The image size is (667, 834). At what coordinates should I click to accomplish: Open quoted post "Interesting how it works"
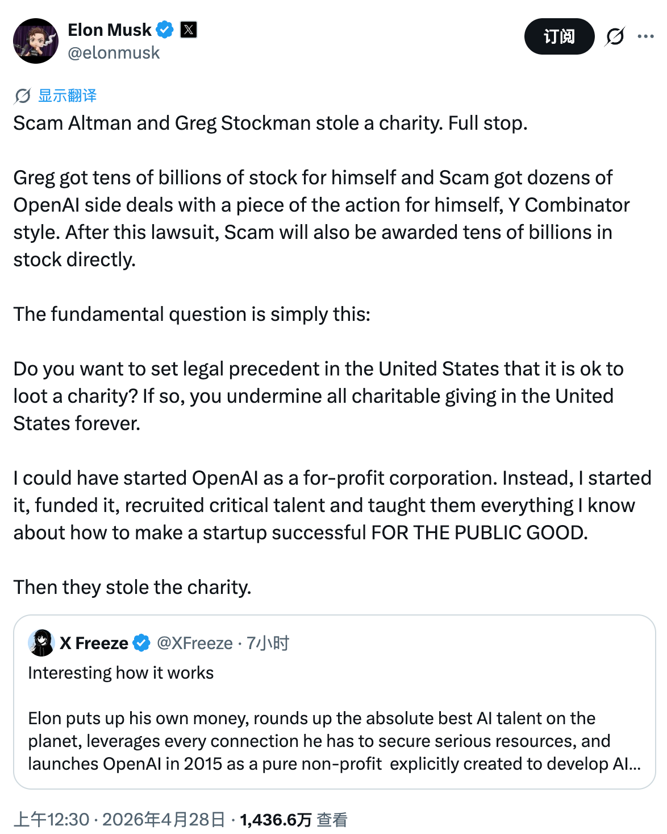pos(120,673)
